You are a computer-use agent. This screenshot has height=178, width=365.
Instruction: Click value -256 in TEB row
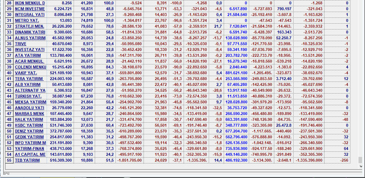coord(344,160)
